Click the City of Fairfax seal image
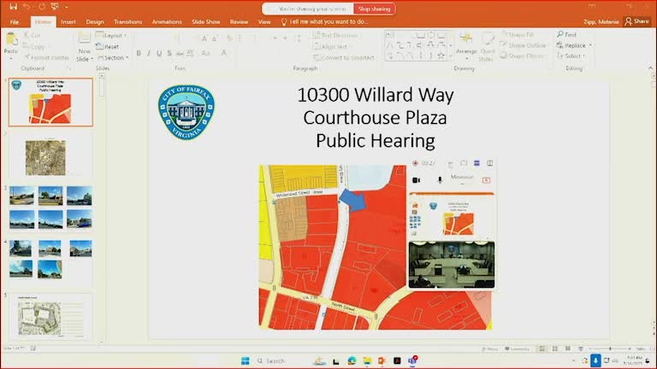 coord(186,112)
